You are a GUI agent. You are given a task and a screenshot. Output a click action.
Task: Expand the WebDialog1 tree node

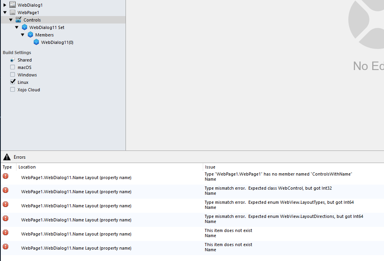[x=5, y=5]
